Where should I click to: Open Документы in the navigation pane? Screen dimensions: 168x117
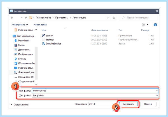pos(24,50)
